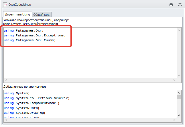Image resolution: width=185 pixels, height=127 pixels.
Task: Click the 'using System.ComponentModel;' line
Action: tap(32, 103)
